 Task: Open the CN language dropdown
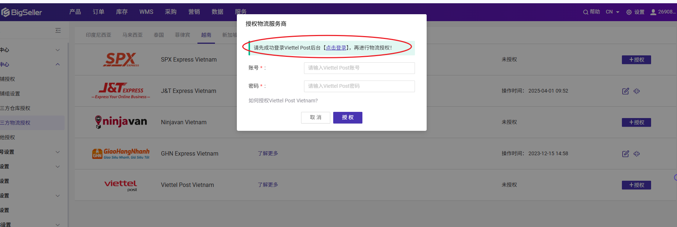(612, 12)
